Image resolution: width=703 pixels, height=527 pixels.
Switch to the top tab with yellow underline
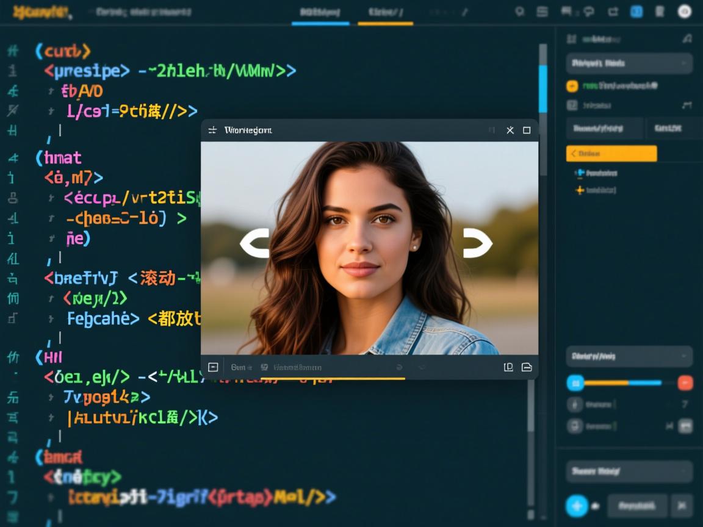coord(385,13)
